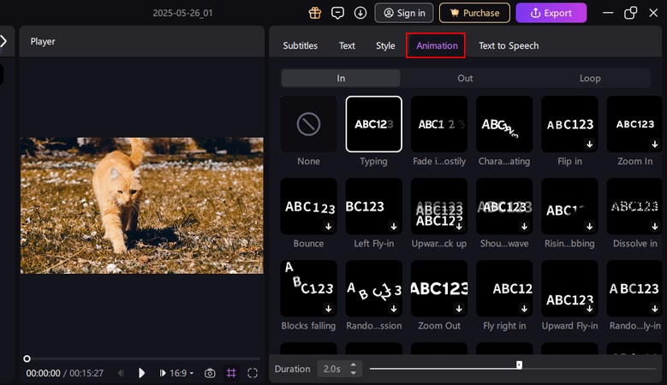The width and height of the screenshot is (667, 385).
Task: Click the Dissolve in download arrow icon
Action: (655, 227)
